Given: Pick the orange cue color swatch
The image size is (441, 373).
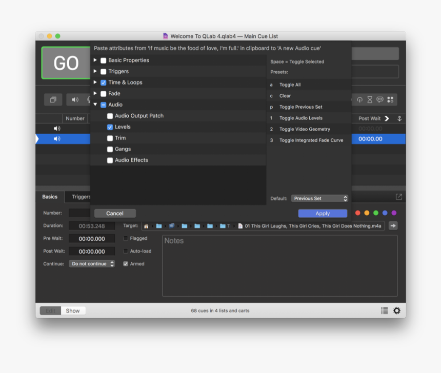Looking at the screenshot, I should click(367, 213).
